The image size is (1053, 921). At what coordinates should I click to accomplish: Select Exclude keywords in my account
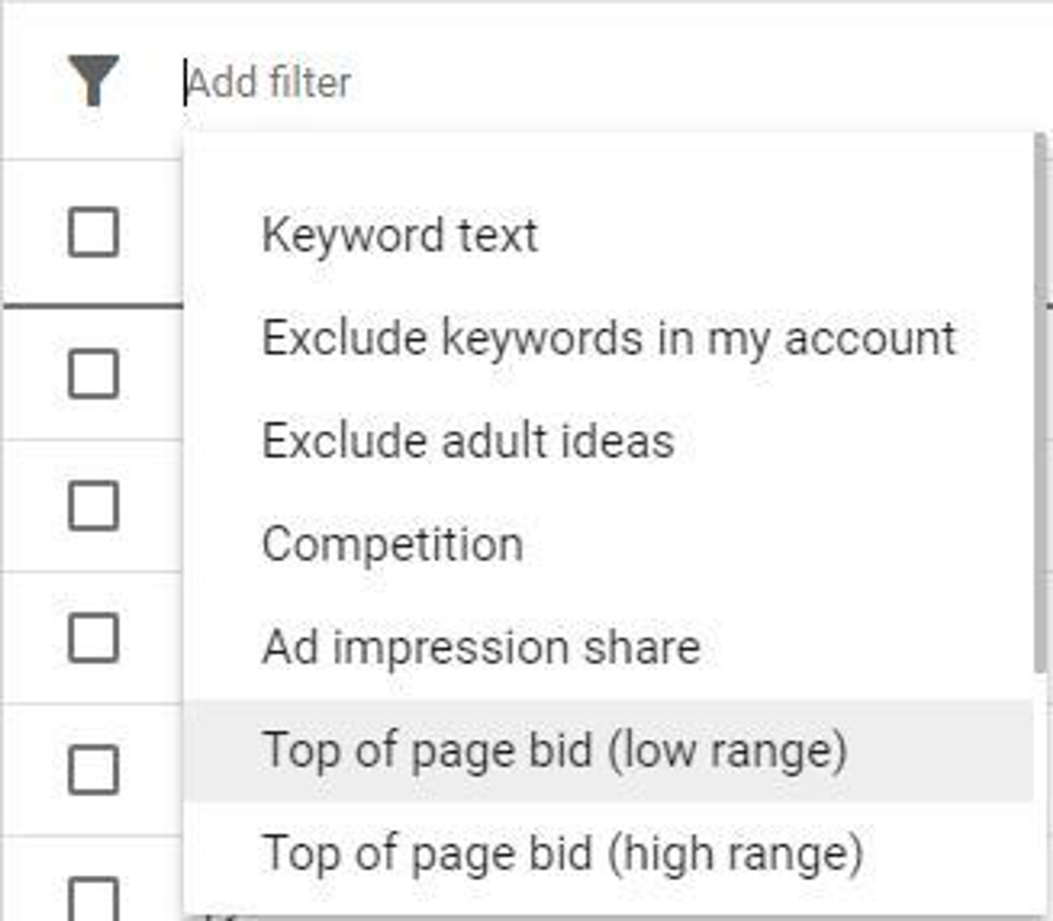[608, 338]
